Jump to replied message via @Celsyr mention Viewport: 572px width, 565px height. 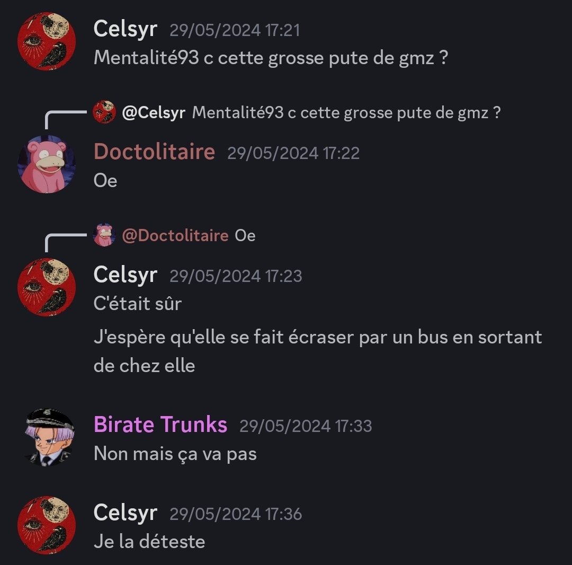pos(154,112)
